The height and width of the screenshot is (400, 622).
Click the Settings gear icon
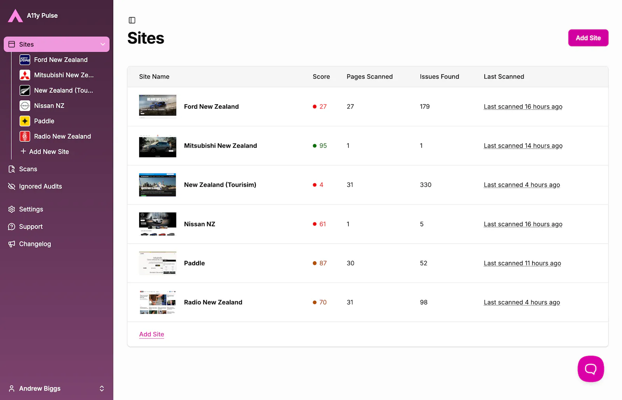tap(12, 209)
